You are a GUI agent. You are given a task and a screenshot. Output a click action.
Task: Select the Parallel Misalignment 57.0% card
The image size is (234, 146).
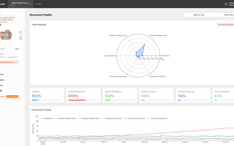point(83,95)
